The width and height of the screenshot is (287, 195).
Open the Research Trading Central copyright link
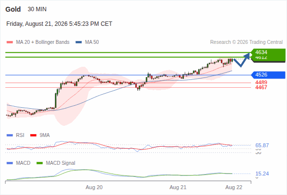[x=246, y=42]
